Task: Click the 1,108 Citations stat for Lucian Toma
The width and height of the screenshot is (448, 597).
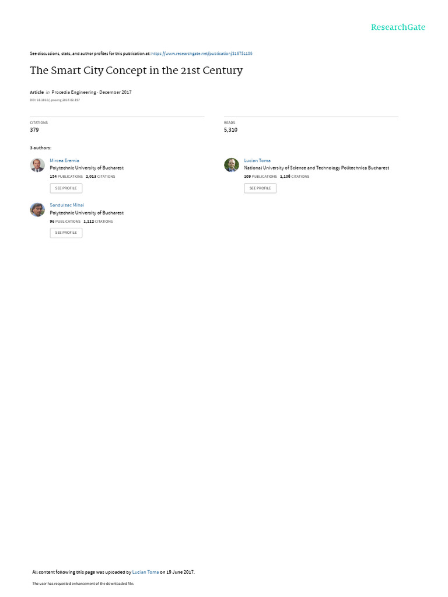Action: 295,177
